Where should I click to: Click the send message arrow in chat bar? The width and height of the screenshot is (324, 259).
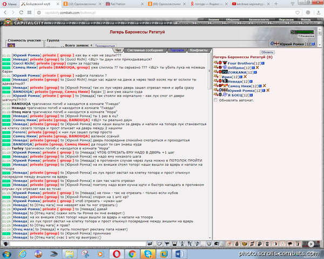[150, 244]
